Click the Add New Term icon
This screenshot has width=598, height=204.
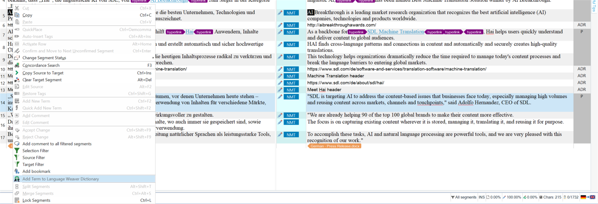click(x=17, y=101)
